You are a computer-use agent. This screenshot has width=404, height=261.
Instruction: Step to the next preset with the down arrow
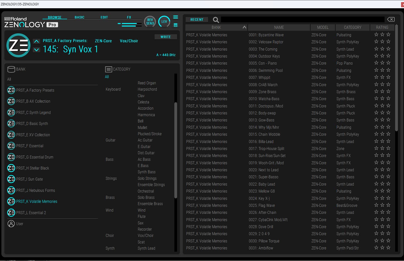pyautogui.click(x=37, y=50)
